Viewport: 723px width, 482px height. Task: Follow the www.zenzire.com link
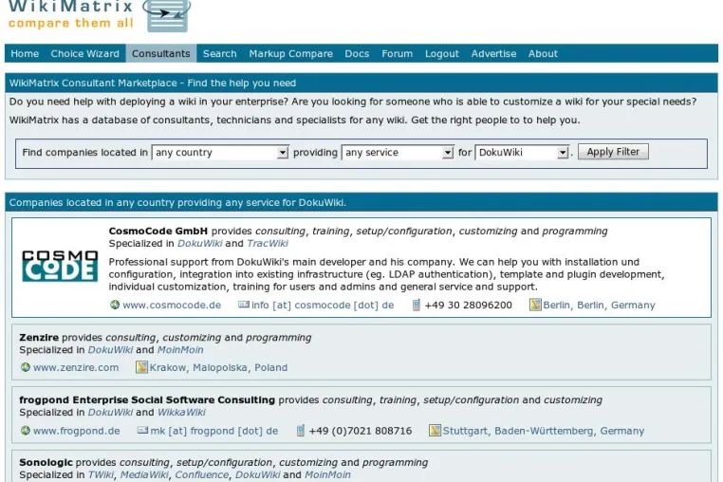point(76,367)
